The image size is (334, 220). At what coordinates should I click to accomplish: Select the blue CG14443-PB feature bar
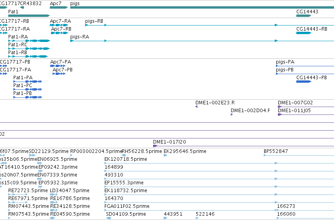click(304, 82)
